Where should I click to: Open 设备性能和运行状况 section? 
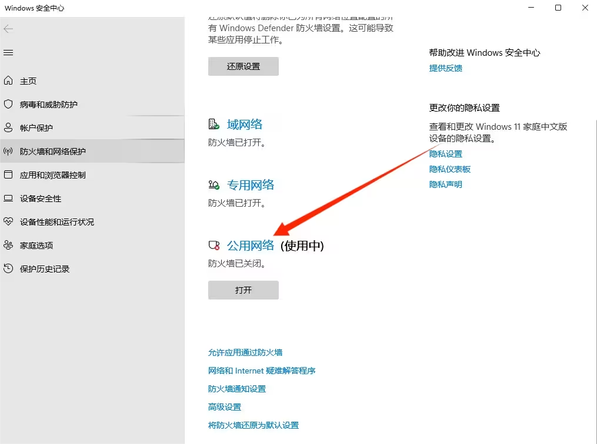click(x=92, y=221)
